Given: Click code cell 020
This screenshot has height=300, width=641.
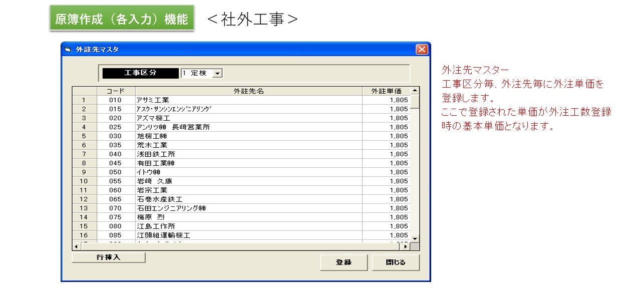Looking at the screenshot, I should click(x=116, y=118).
